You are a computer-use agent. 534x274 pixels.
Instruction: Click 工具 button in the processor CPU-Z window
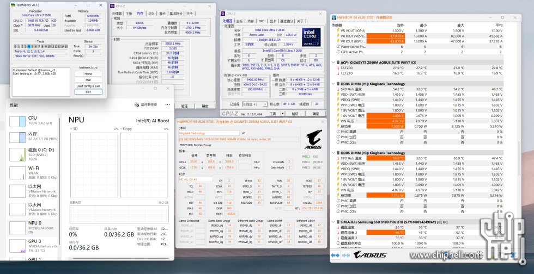point(273,114)
